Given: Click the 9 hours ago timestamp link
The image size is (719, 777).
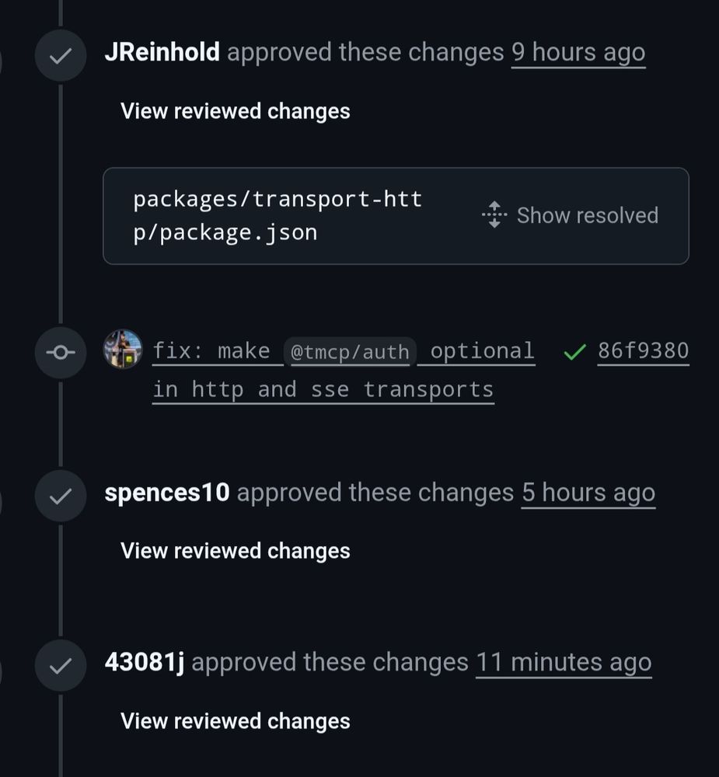Looking at the screenshot, I should click(578, 52).
